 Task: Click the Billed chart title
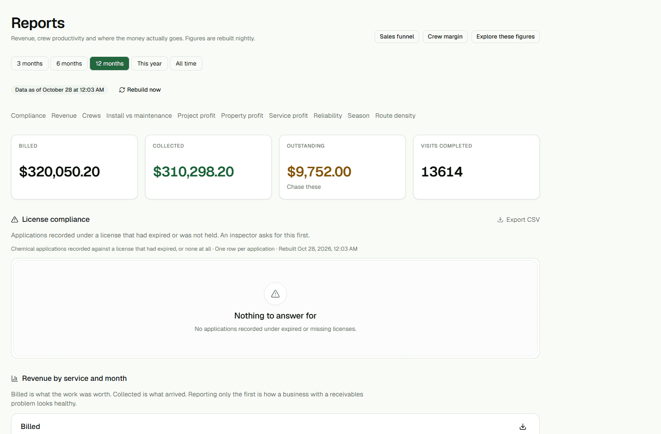pyautogui.click(x=30, y=427)
